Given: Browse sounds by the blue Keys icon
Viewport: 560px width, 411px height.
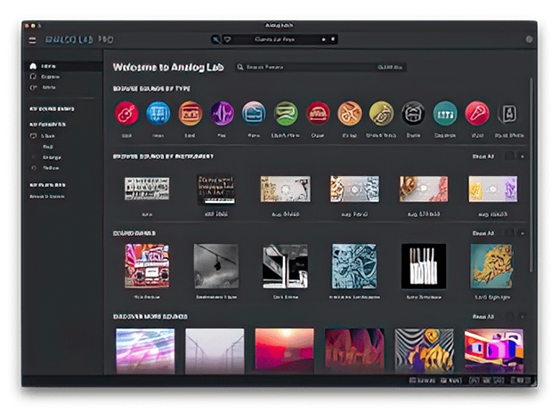Looking at the screenshot, I should 158,114.
